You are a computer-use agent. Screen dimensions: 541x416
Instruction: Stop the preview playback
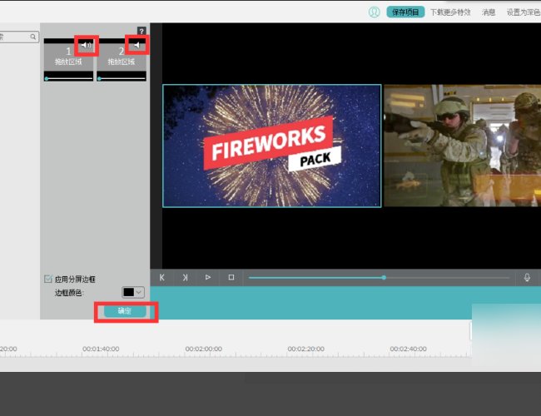pos(231,277)
